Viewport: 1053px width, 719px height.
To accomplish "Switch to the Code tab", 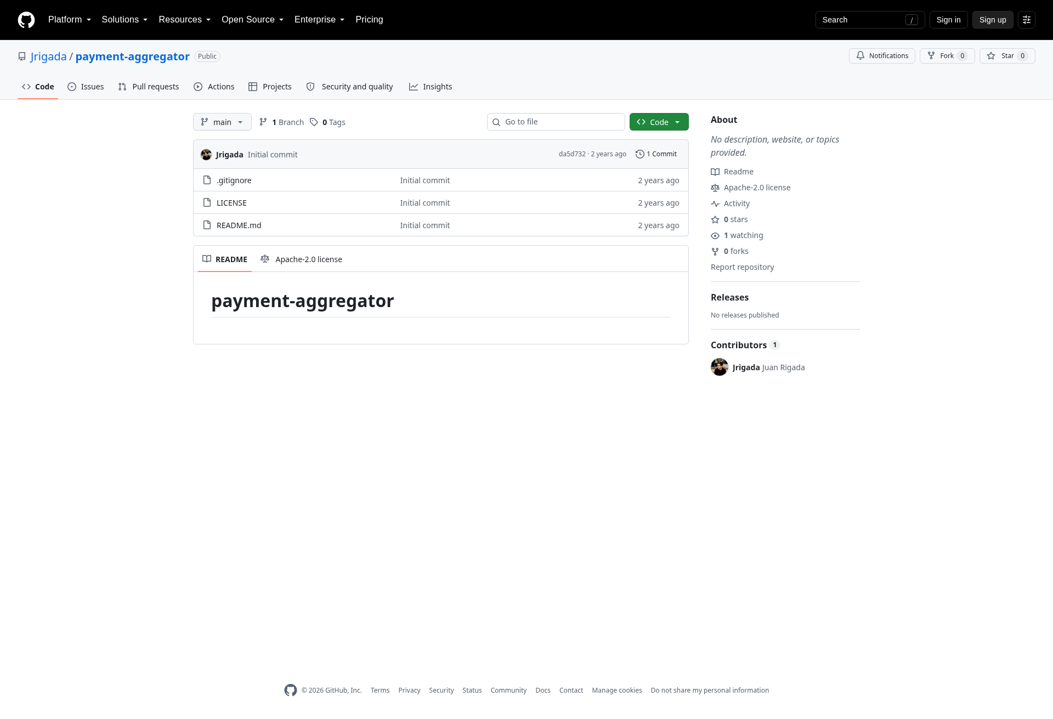I will pos(38,87).
